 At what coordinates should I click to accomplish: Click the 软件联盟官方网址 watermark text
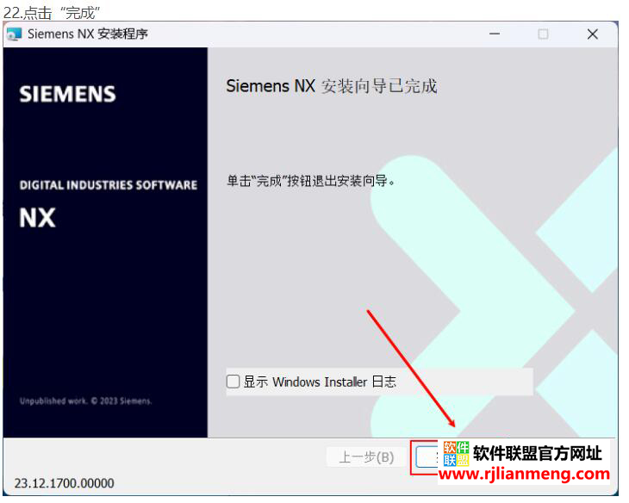point(538,453)
